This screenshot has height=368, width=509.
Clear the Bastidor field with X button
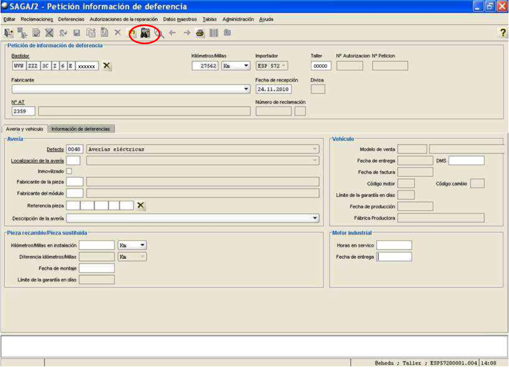pos(107,66)
